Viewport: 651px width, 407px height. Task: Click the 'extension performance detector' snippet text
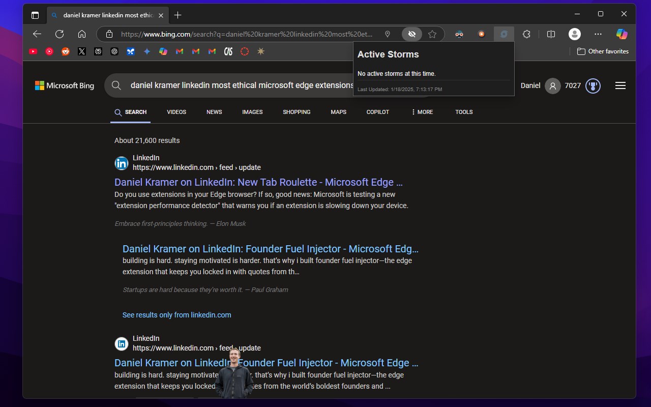click(261, 200)
